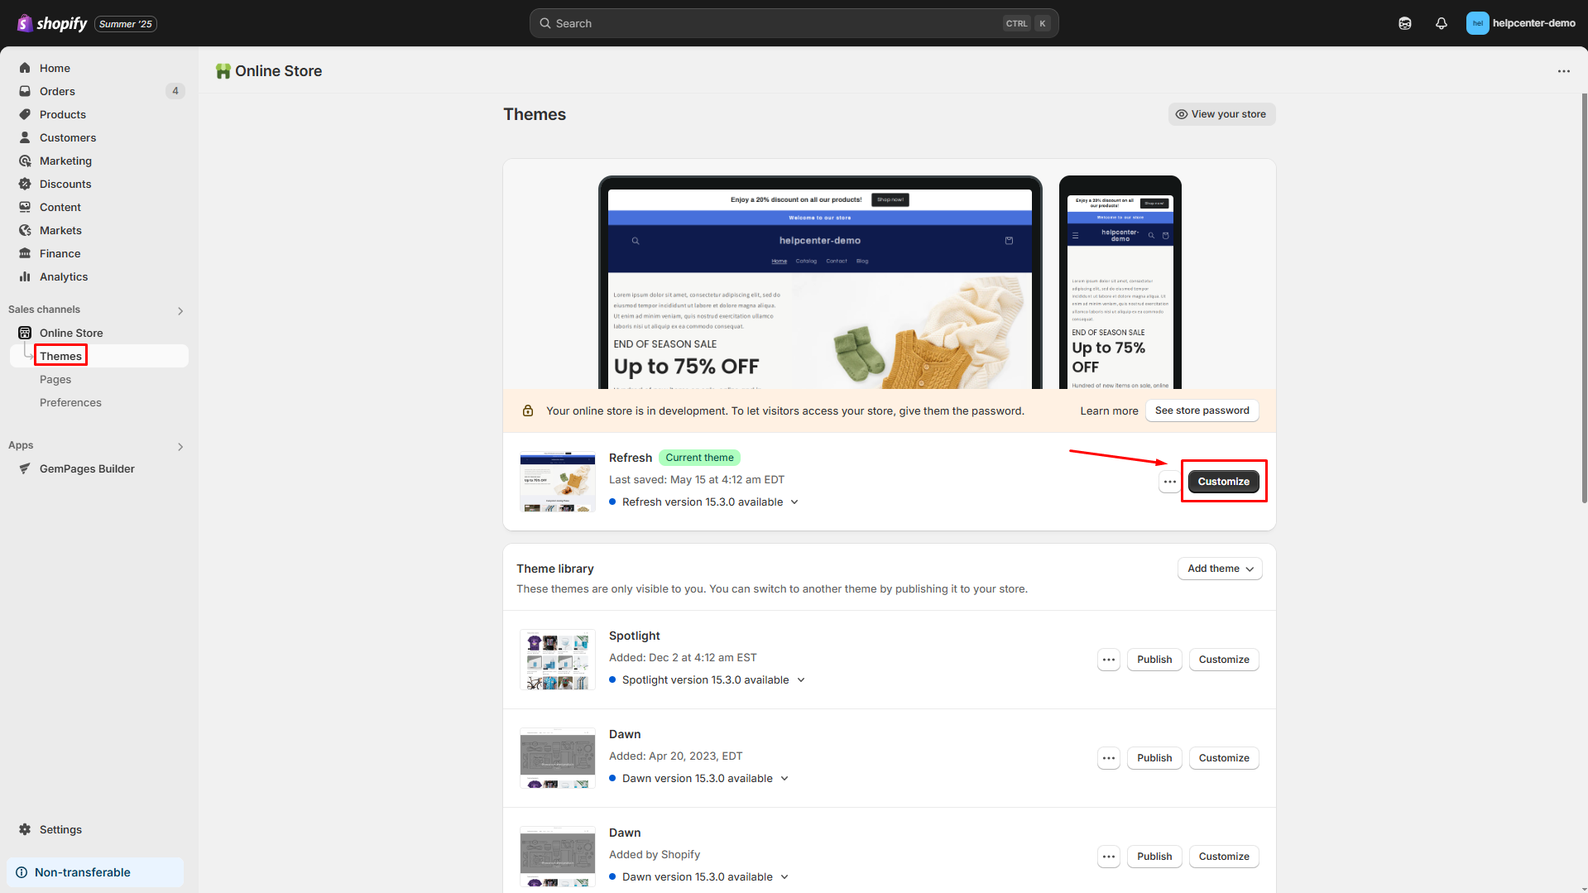
Task: Collapse the Sales channels section
Action: click(180, 310)
